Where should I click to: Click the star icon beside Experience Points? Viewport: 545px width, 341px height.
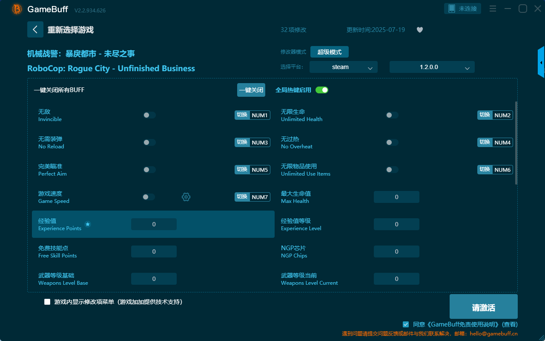(88, 224)
